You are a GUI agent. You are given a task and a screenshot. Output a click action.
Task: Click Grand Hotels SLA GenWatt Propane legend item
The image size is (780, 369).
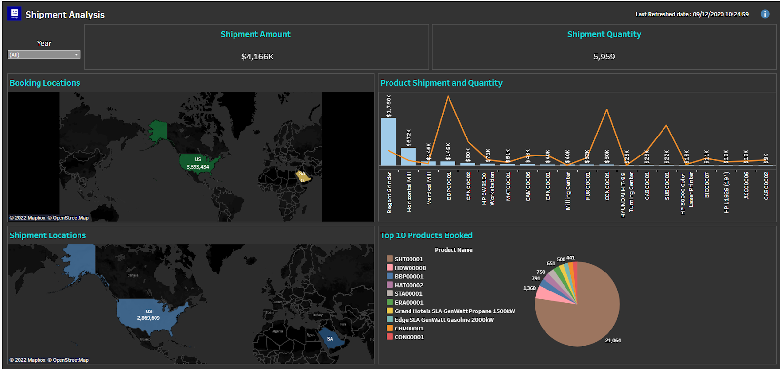click(454, 311)
